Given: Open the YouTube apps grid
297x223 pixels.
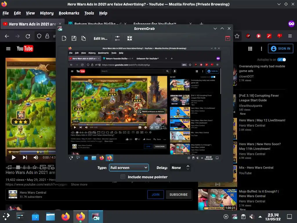Looking at the screenshot, I should pos(250,49).
